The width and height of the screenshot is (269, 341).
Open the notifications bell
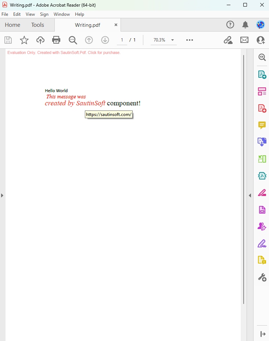[245, 25]
